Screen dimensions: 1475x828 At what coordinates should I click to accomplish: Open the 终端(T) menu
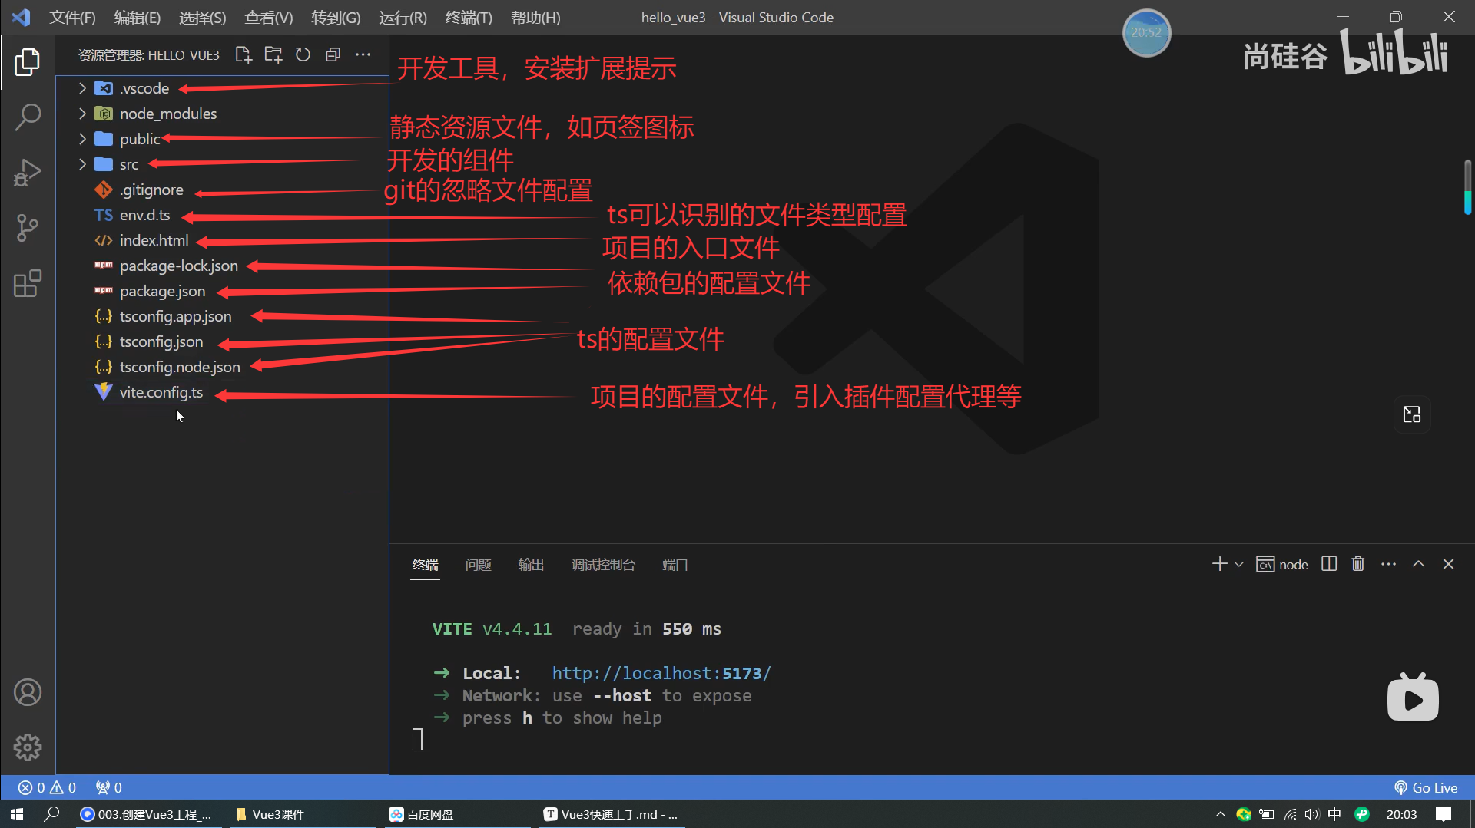(469, 18)
